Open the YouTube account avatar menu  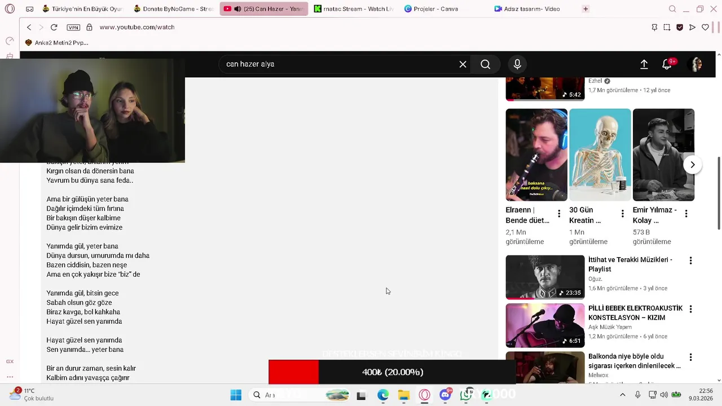point(697,64)
